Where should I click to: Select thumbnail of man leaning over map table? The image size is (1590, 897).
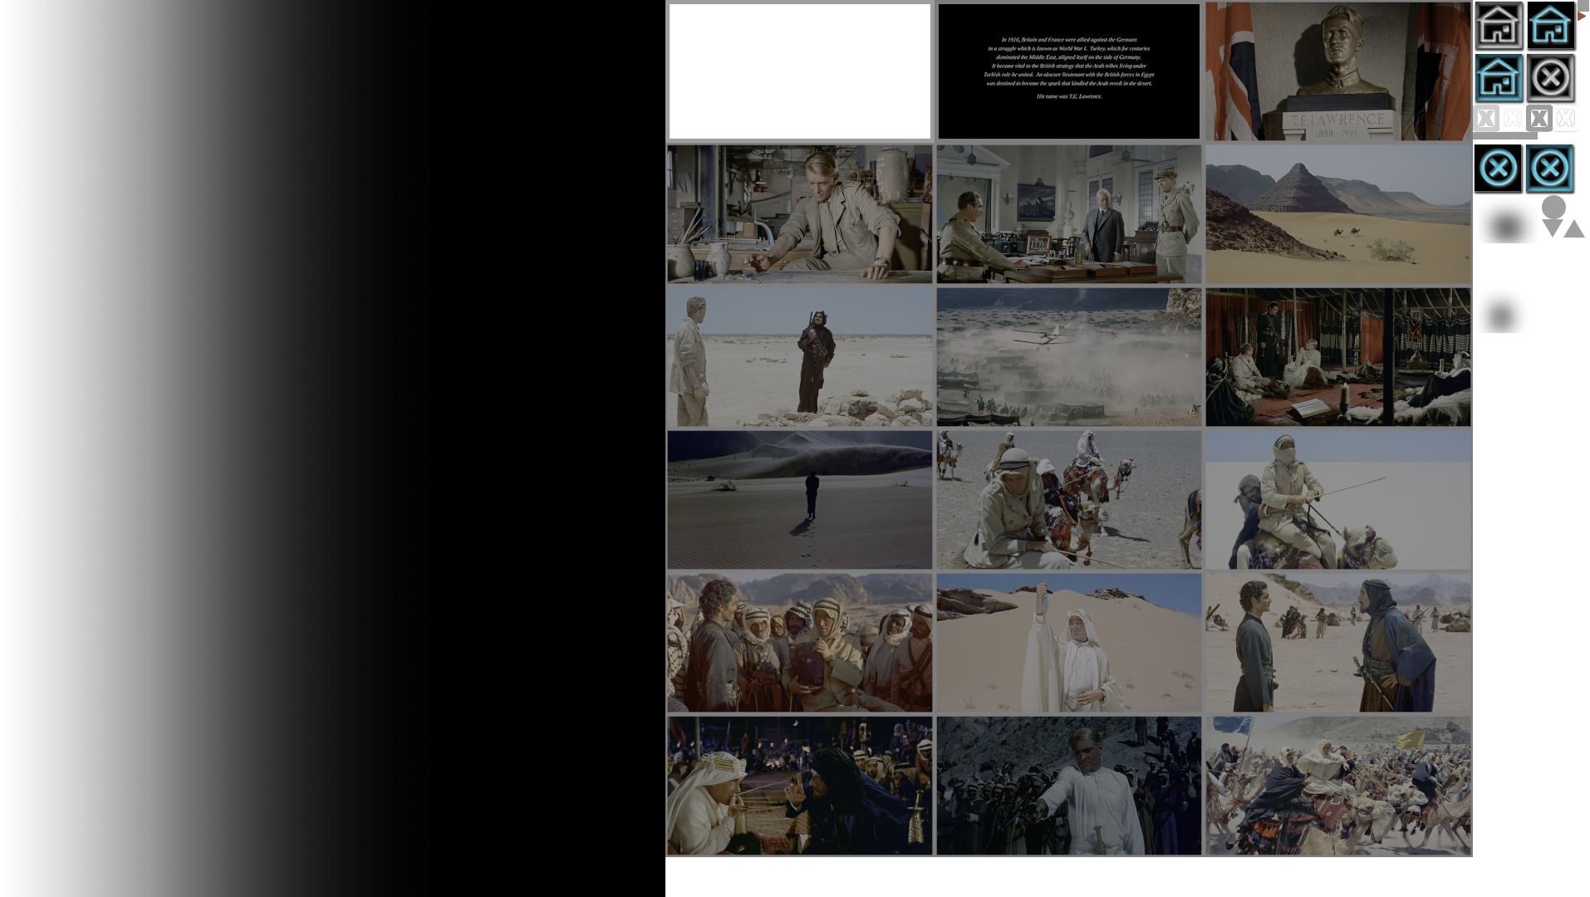pos(800,214)
